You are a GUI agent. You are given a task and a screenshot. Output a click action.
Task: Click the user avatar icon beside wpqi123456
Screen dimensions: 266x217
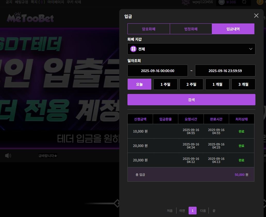(x=186, y=2)
